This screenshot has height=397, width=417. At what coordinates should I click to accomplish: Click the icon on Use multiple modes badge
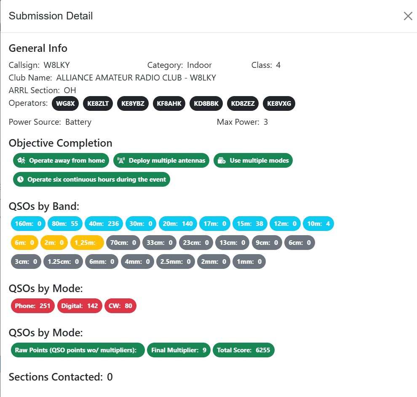point(222,161)
